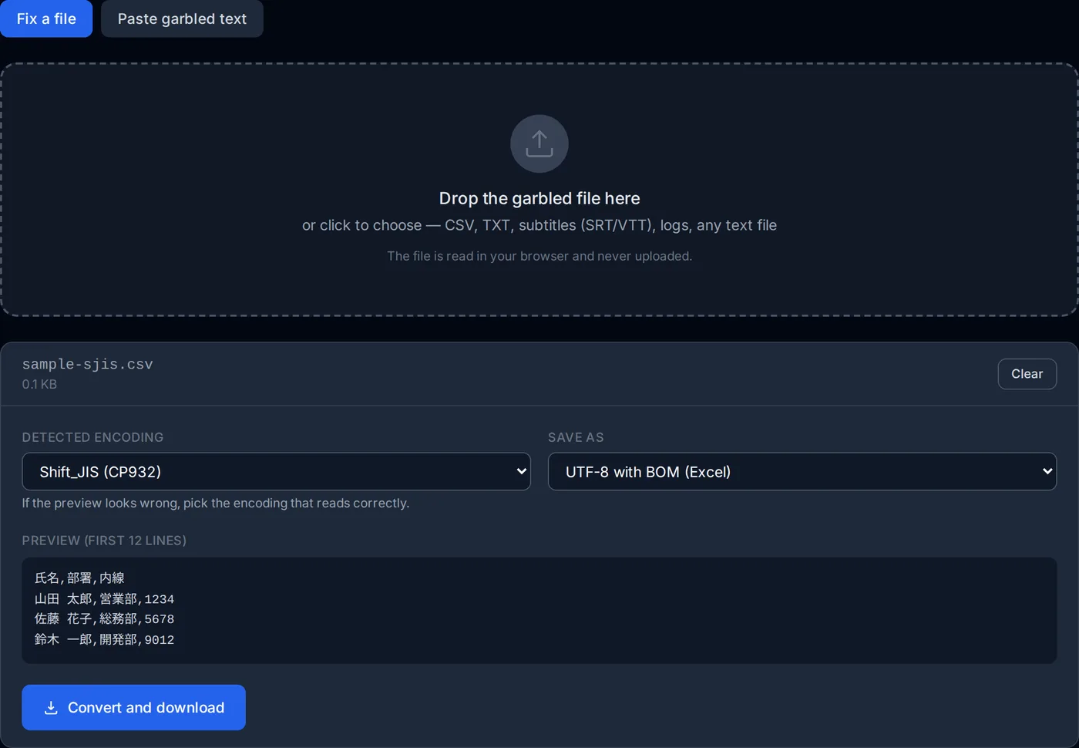
Task: Click the preview header row 氏名,部署,内線
Action: 79,578
